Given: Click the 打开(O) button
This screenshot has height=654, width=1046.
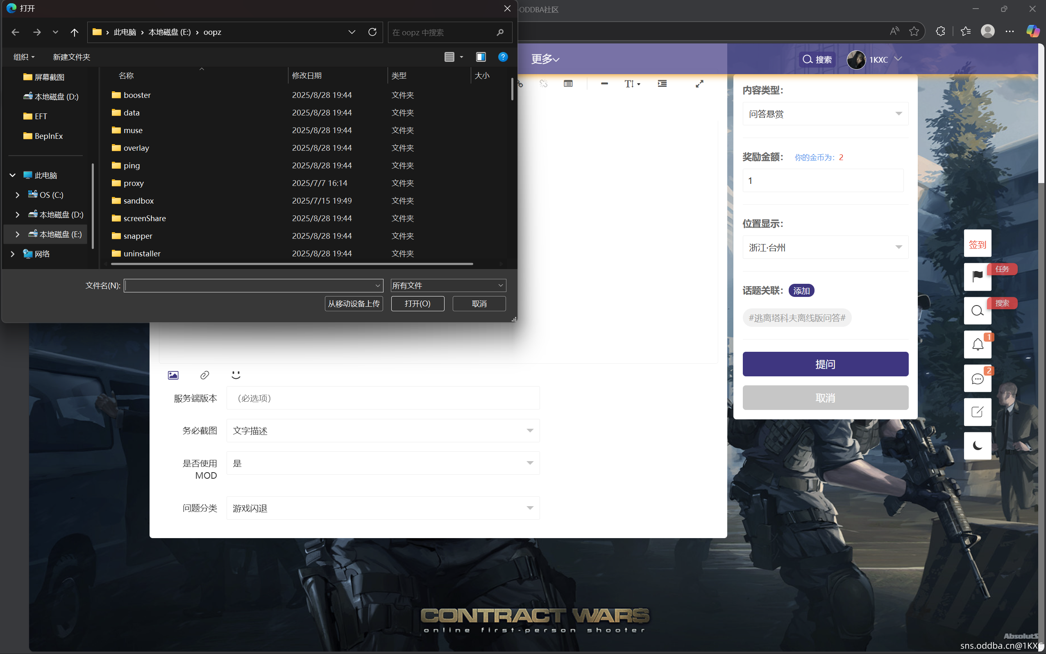Looking at the screenshot, I should [417, 303].
